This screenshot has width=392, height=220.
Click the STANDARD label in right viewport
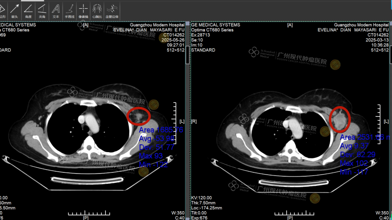tap(203, 50)
